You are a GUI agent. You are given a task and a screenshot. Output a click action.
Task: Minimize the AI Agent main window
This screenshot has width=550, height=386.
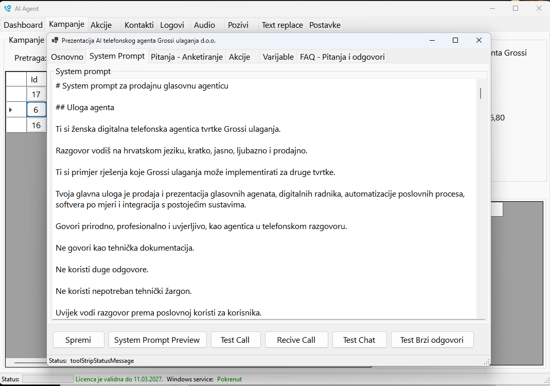point(492,8)
